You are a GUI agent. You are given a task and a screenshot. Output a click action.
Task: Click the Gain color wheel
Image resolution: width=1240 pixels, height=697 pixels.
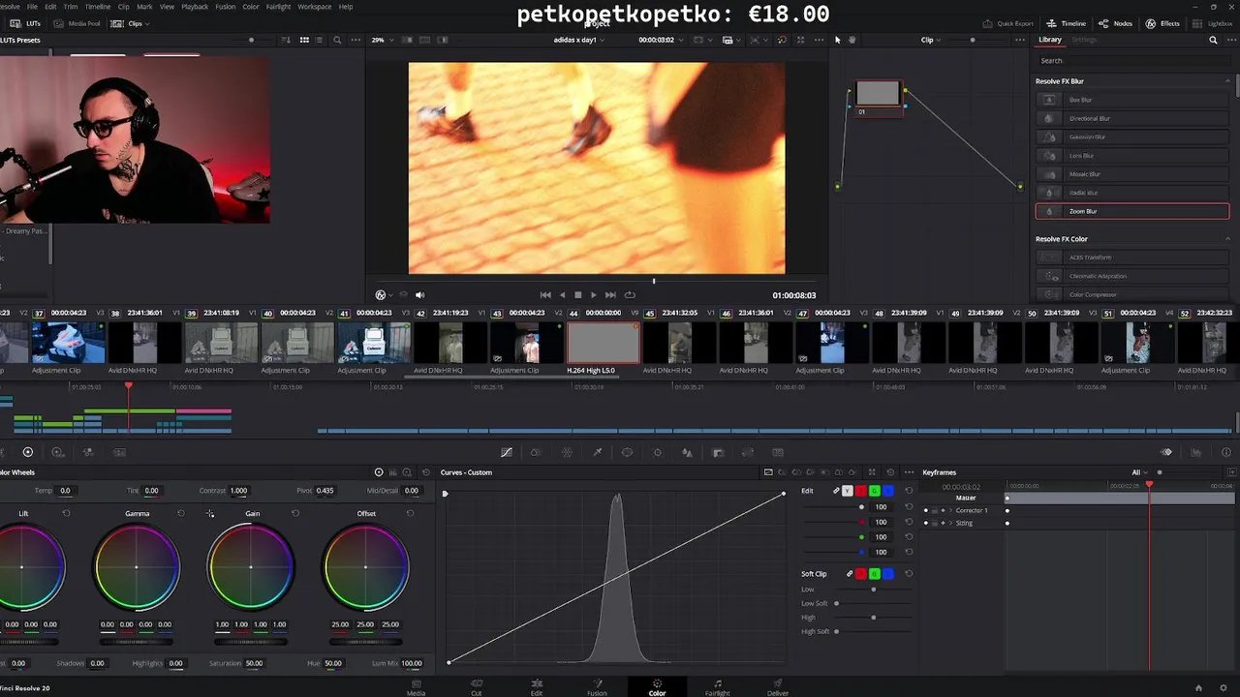(251, 567)
